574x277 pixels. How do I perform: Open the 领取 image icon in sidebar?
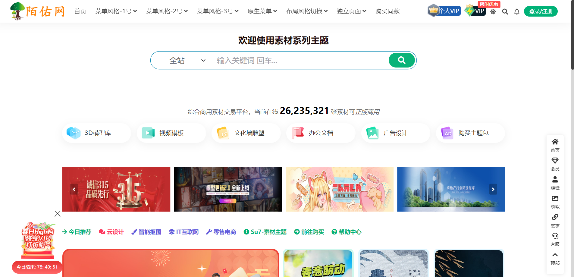click(555, 199)
